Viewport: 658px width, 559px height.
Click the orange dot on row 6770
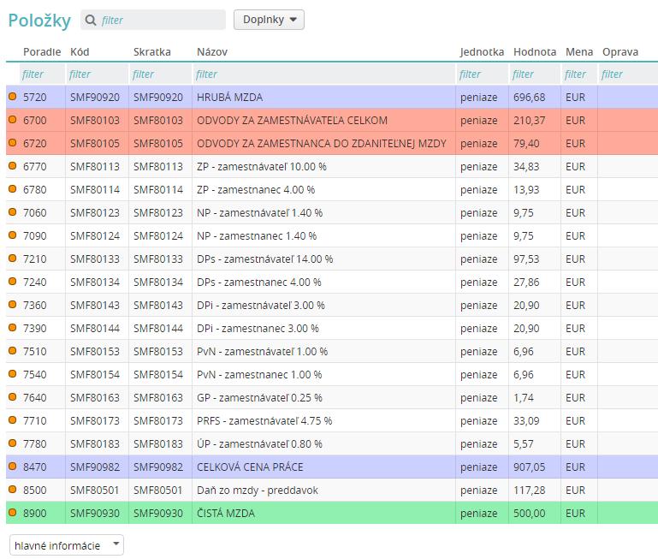point(13,165)
